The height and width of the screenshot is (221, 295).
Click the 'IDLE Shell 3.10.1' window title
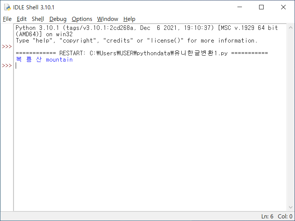tap(34, 7)
